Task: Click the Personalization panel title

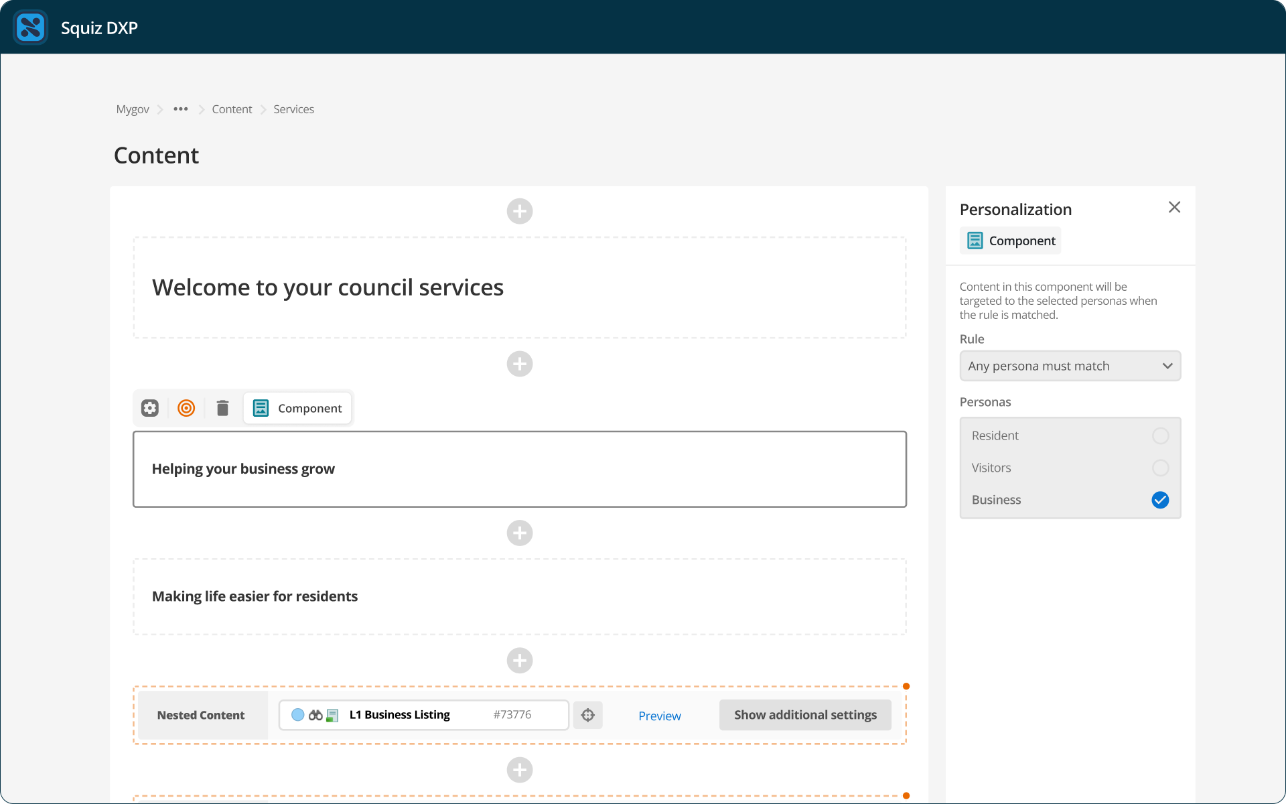Action: (1015, 210)
